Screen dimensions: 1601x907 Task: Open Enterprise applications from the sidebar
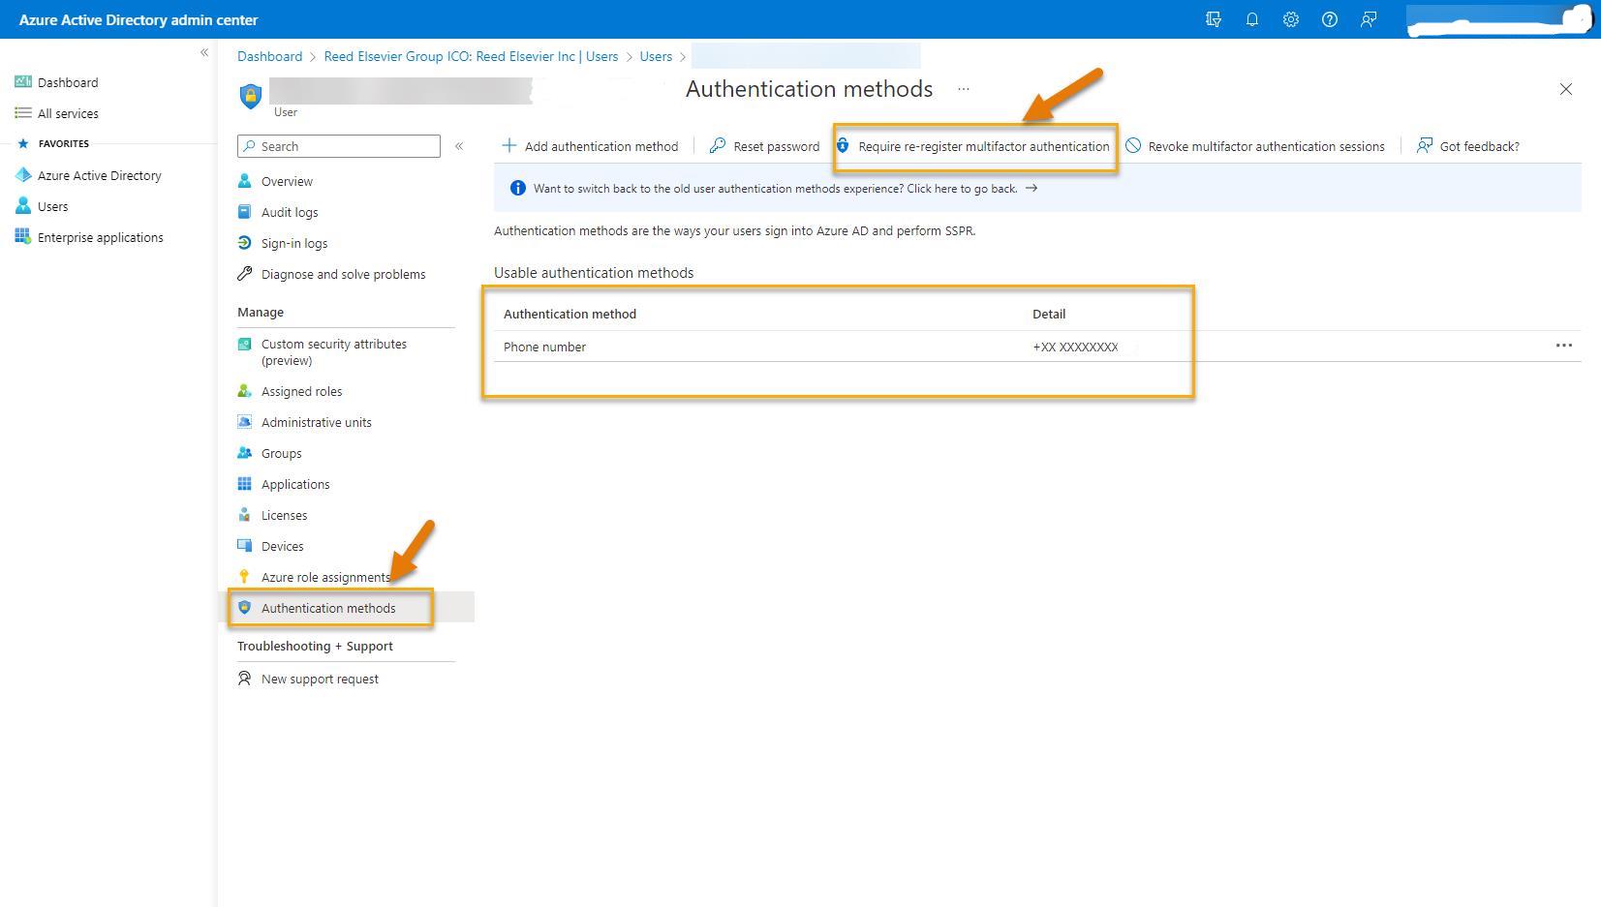pos(100,237)
